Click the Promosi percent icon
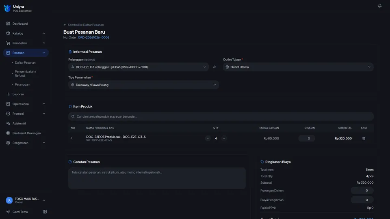This screenshot has width=390, height=219. [8, 114]
